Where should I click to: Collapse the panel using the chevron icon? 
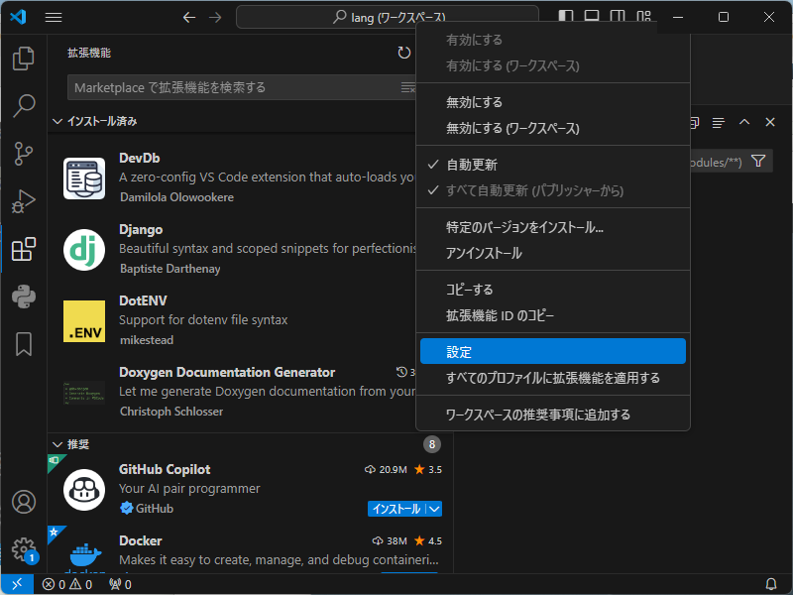click(743, 122)
